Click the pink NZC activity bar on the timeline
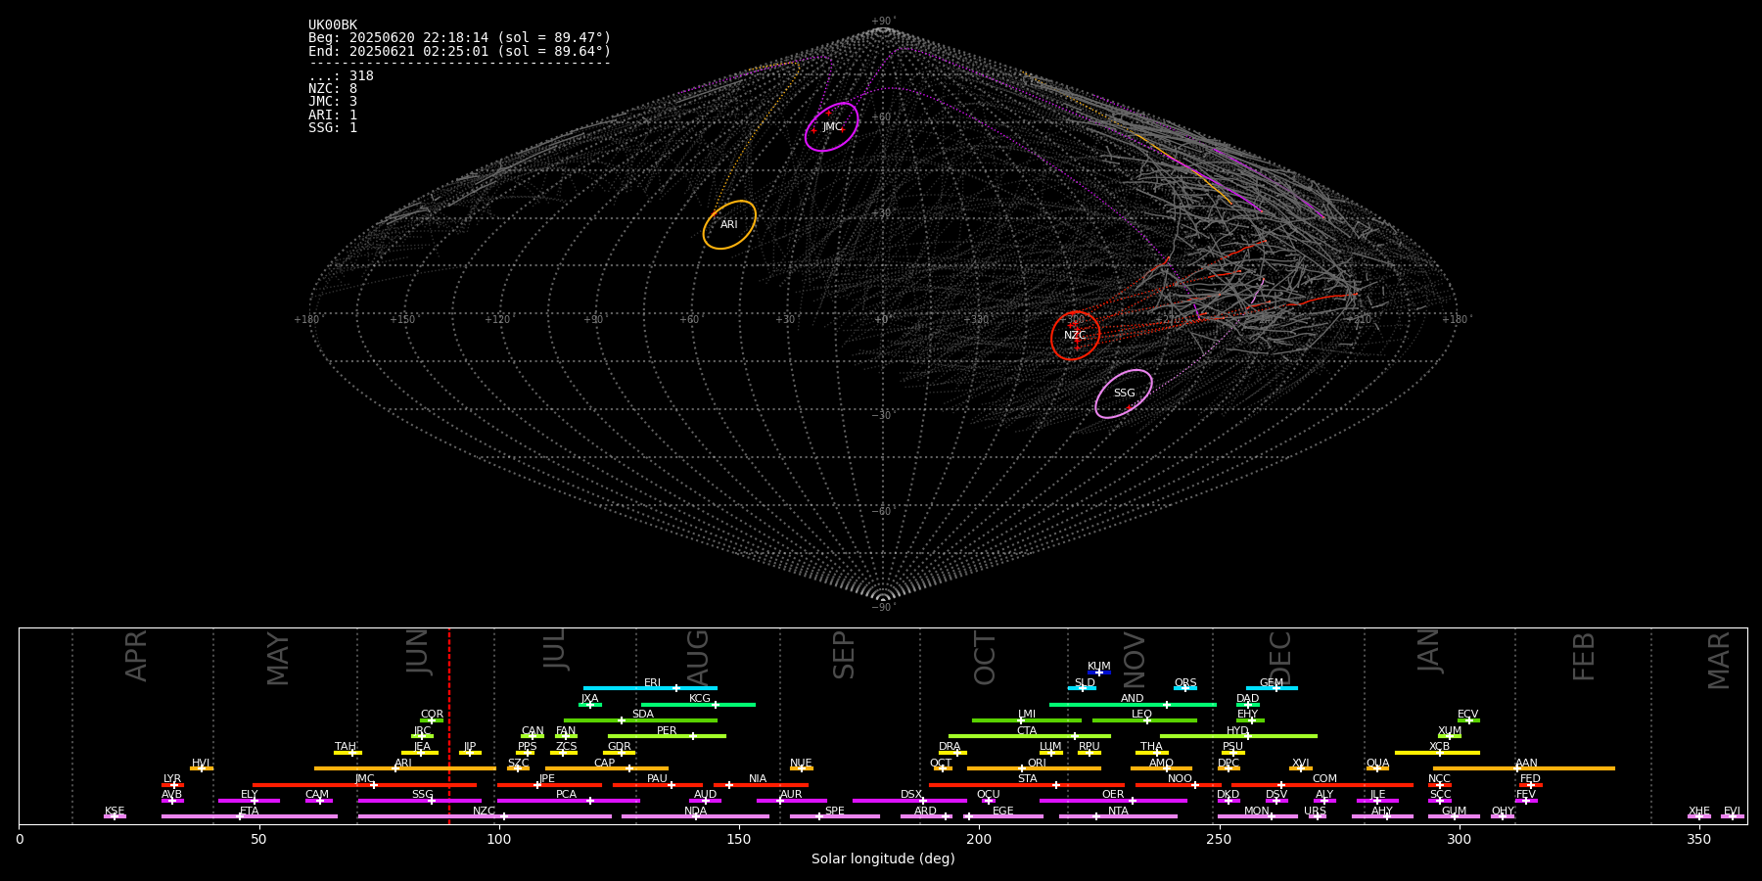 [x=485, y=816]
